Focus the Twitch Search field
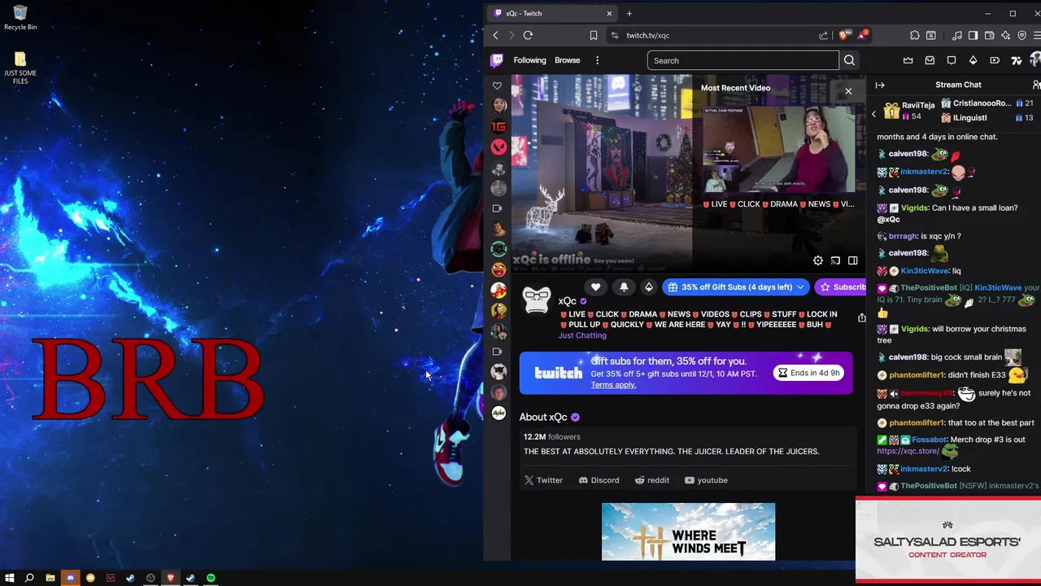This screenshot has height=586, width=1041. click(743, 60)
